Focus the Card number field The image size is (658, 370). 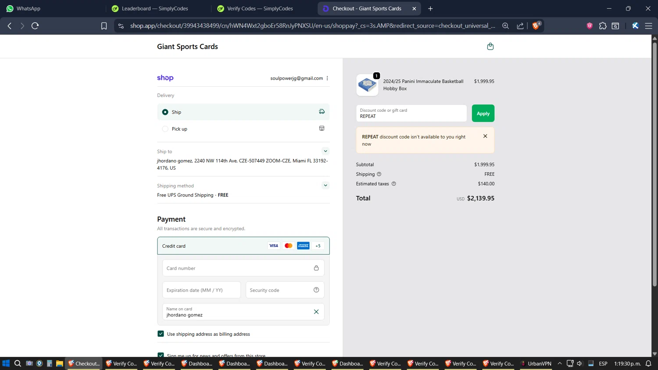pyautogui.click(x=243, y=268)
